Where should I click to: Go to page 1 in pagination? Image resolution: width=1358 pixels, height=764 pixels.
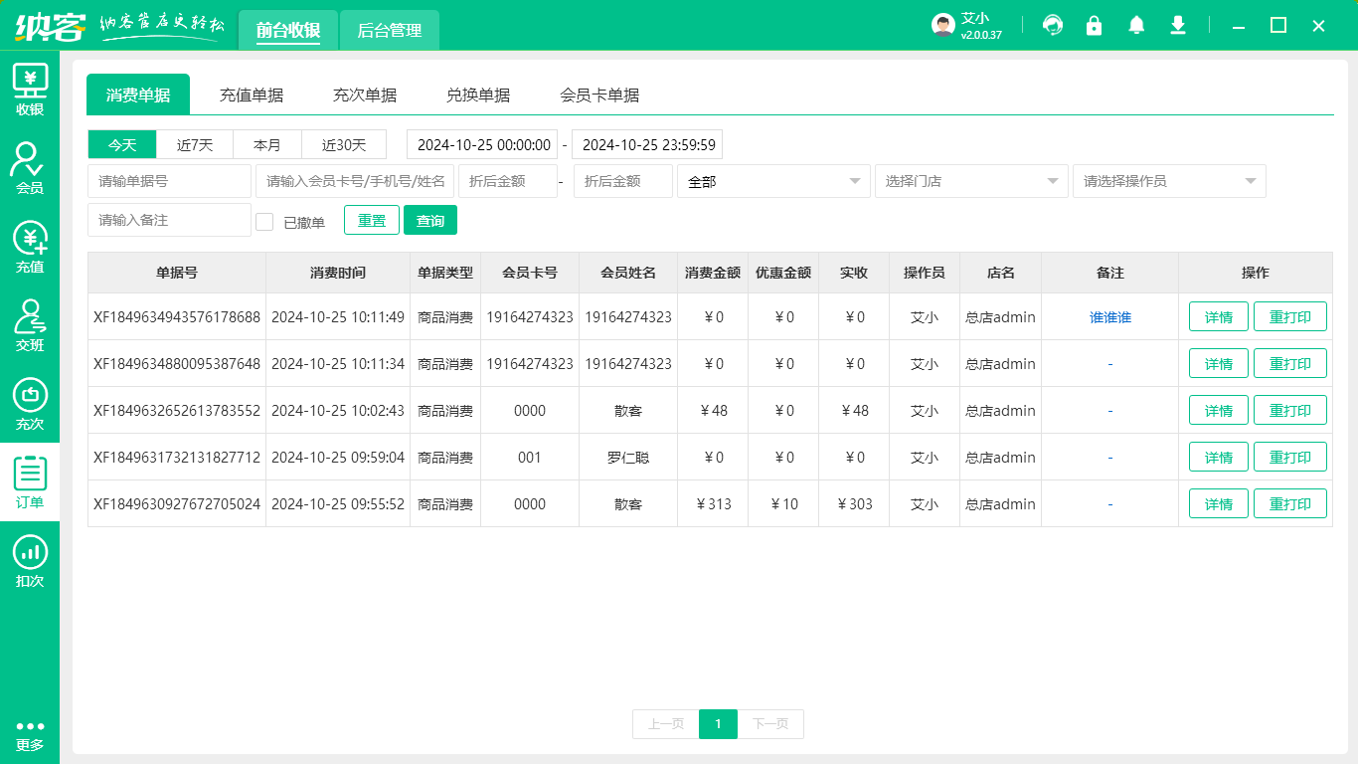[x=718, y=724]
